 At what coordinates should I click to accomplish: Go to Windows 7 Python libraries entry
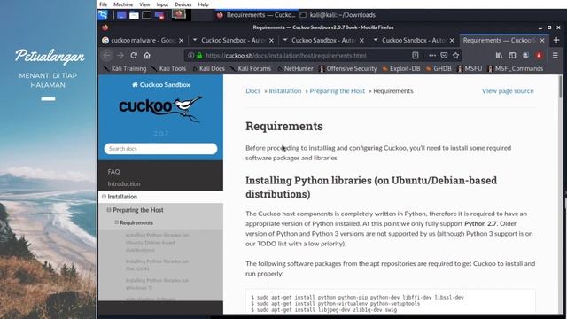[x=158, y=284]
